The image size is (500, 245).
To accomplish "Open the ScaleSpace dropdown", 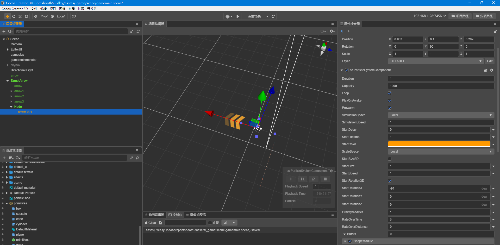I will (441, 152).
